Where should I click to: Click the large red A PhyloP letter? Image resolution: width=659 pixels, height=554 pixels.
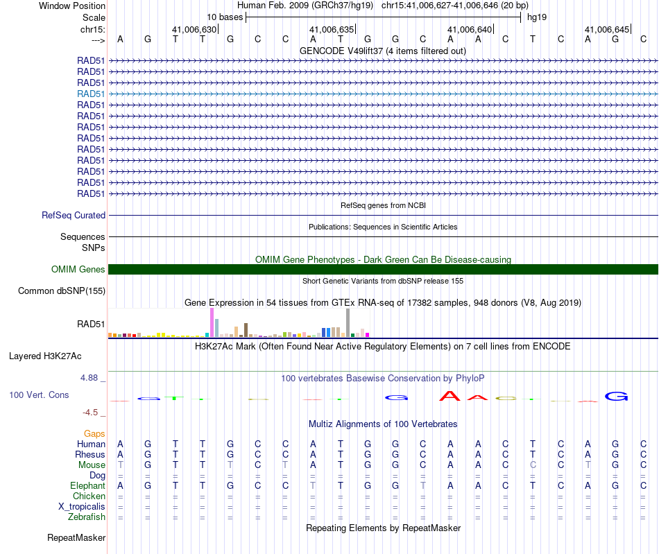click(450, 396)
